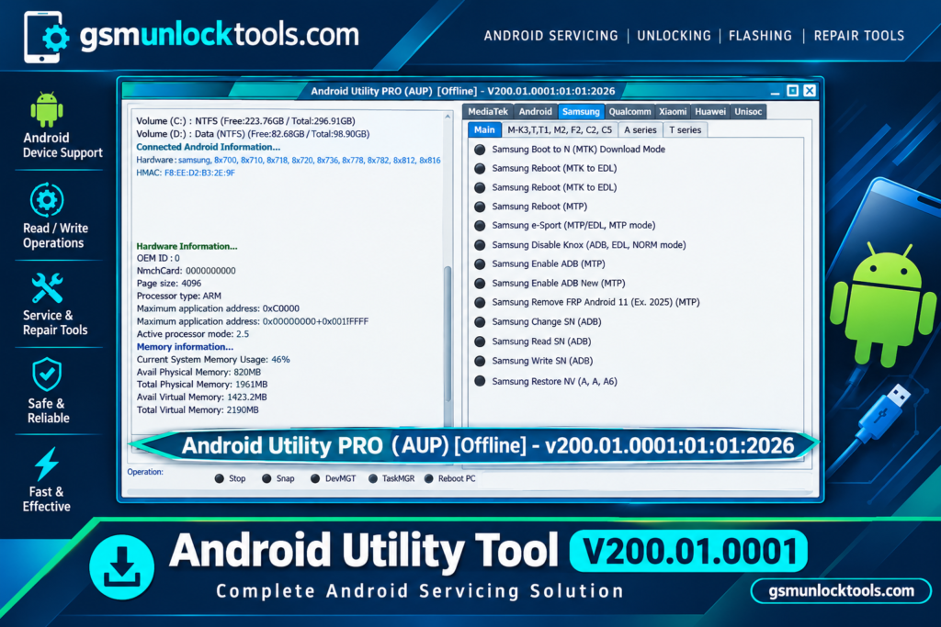Open the M-K3,T,T1, M2, F2, C2, C5 sub-tab
941x627 pixels.
[560, 130]
